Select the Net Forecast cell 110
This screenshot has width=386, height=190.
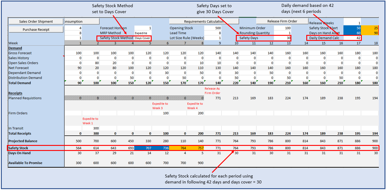tap(195, 68)
